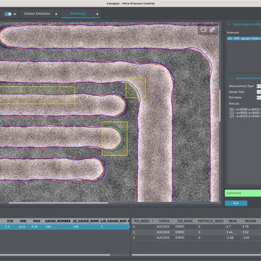Open the ROI Mode dropdown
Image resolution: width=261 pixels, height=261 pixels.
pos(259,98)
